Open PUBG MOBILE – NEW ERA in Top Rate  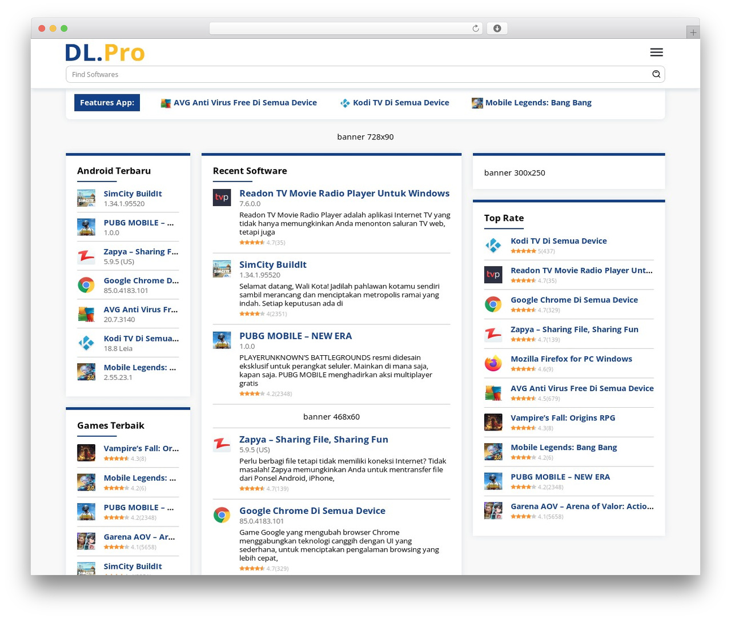tap(560, 477)
